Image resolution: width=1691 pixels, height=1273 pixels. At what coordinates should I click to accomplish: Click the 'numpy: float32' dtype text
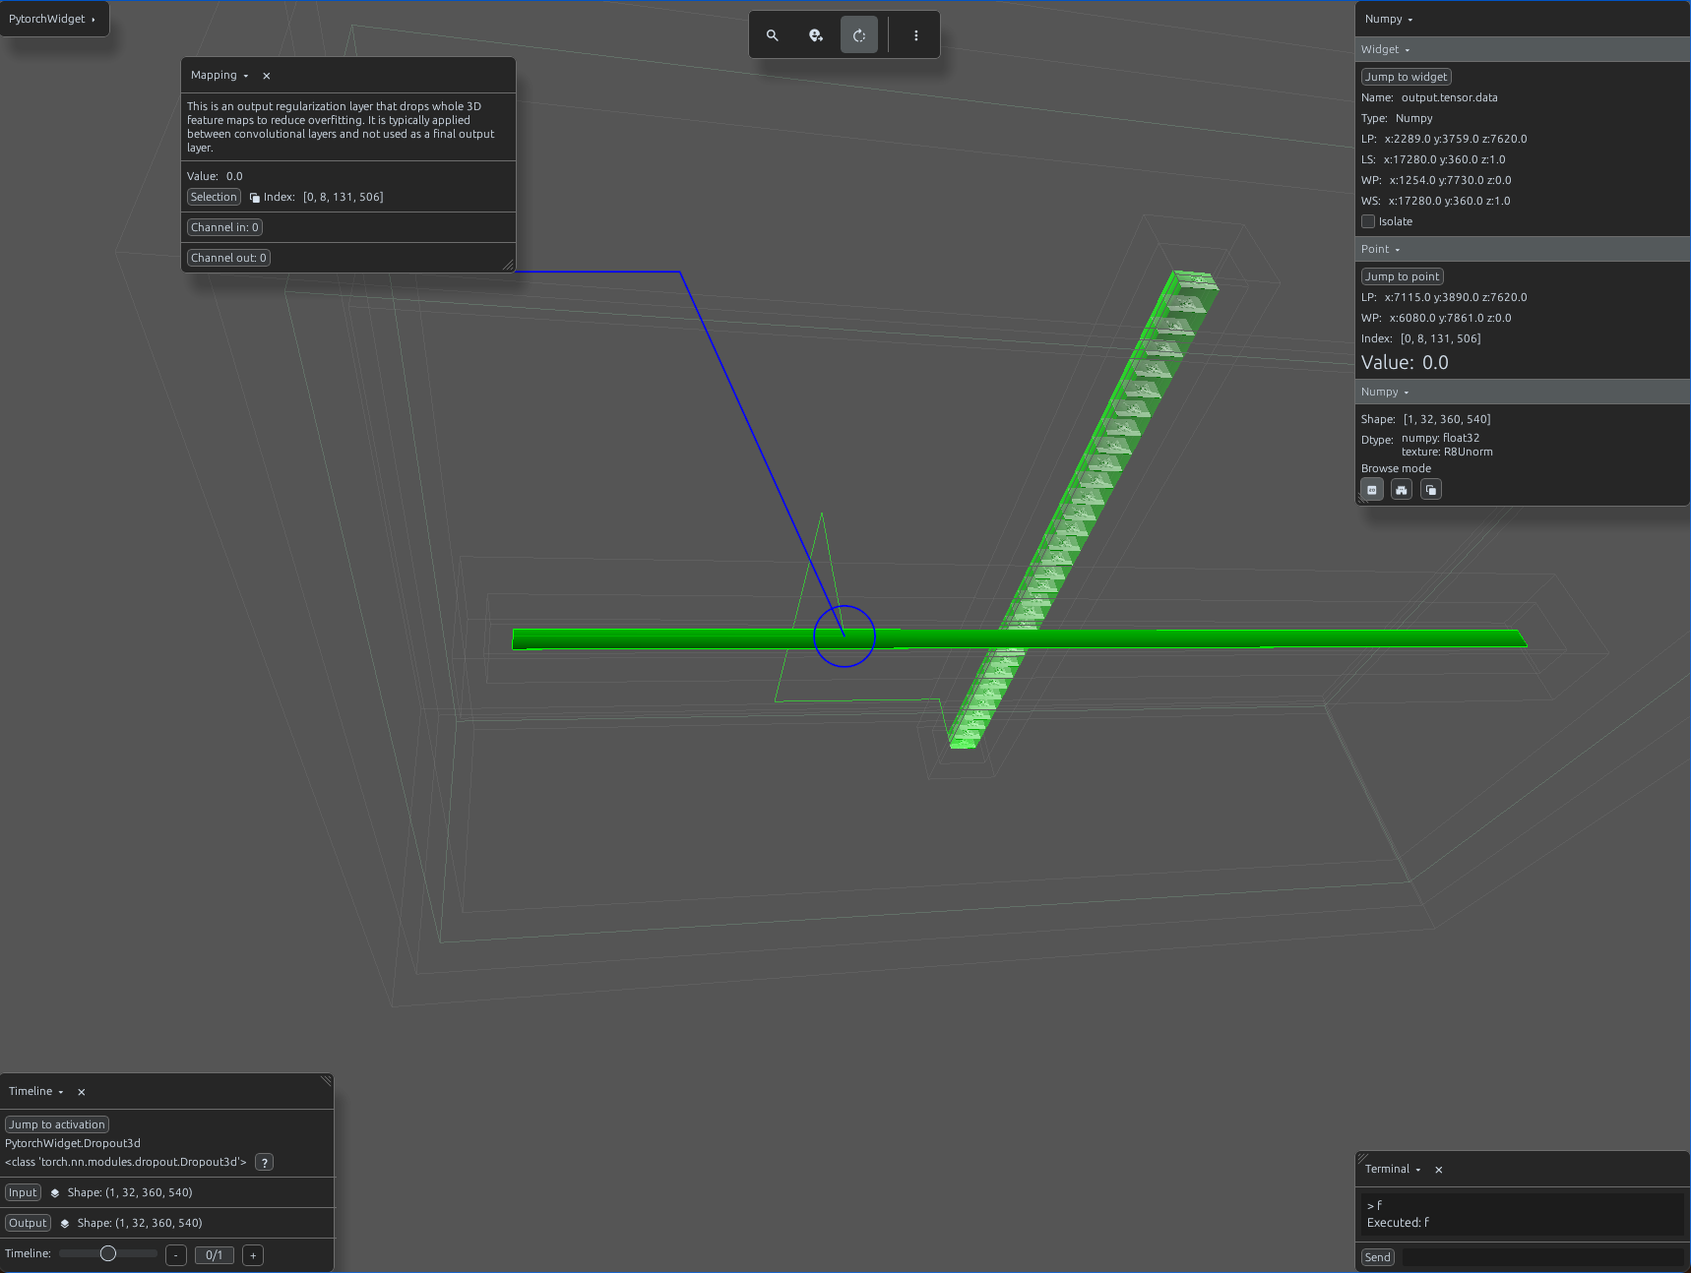pos(1440,438)
